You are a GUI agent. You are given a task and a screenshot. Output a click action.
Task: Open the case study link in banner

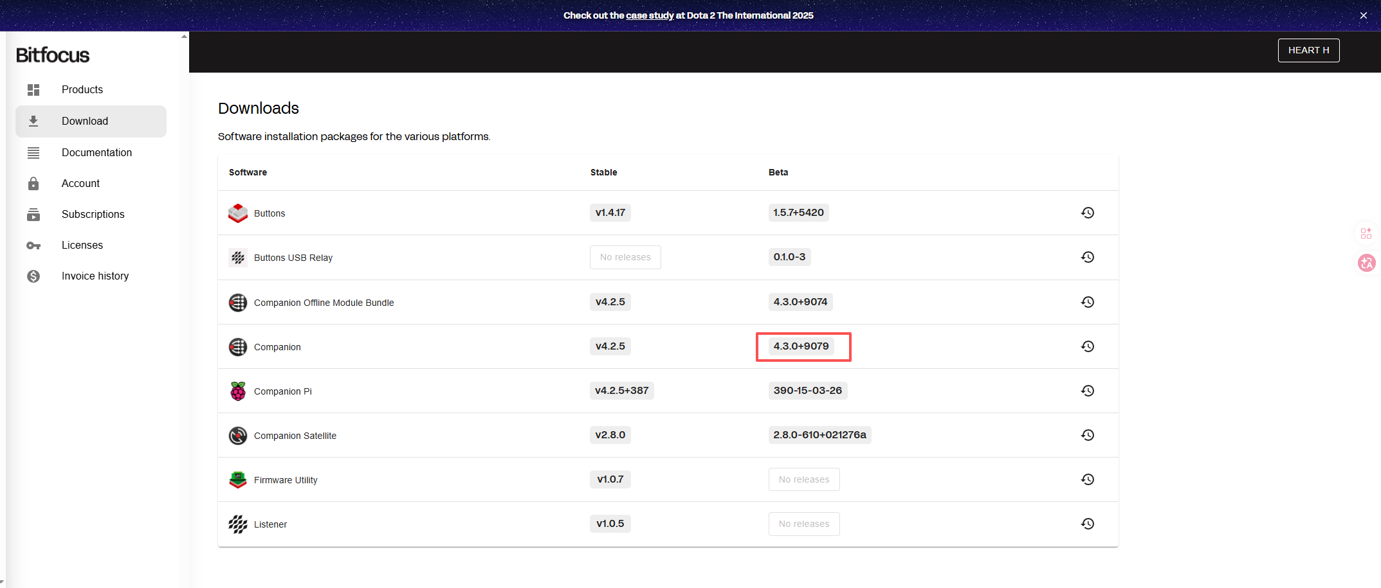[x=650, y=15]
